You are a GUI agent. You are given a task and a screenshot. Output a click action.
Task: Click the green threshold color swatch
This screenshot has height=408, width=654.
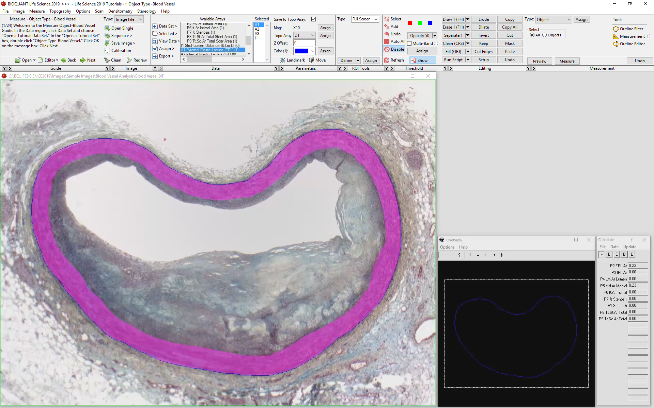[420, 23]
